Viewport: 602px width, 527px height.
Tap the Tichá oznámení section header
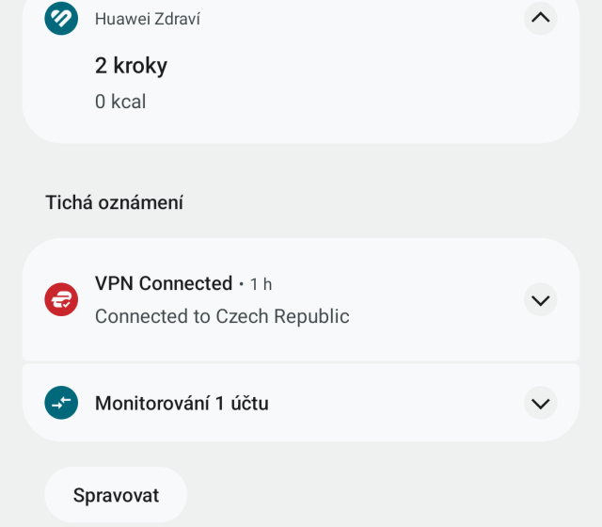tap(114, 202)
